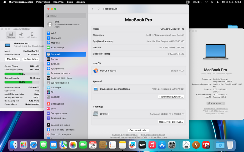
Task: Open Довідка menu
Action: [80, 2]
